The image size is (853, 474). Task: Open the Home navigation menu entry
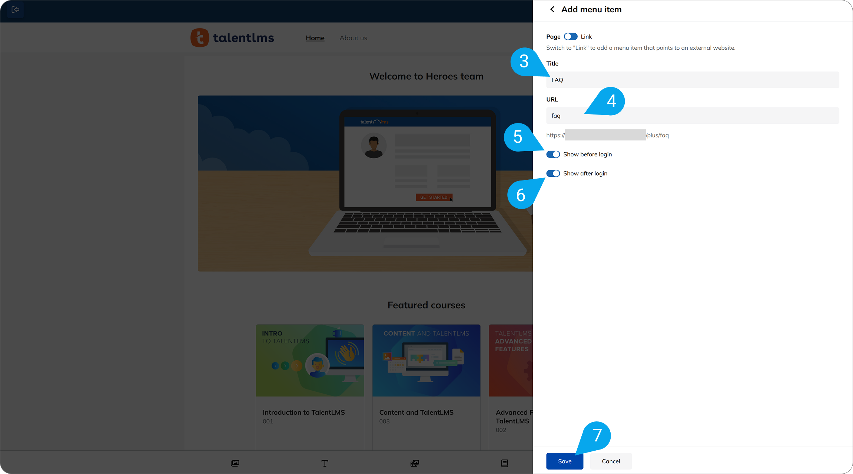[x=315, y=37]
